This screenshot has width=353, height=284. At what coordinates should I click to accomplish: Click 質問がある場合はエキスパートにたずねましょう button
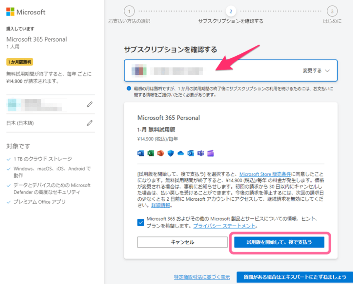(295, 277)
